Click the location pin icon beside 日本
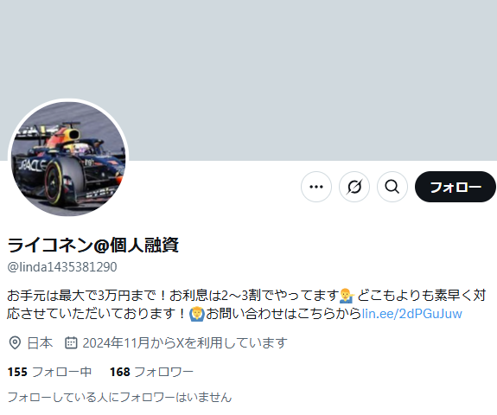 [x=15, y=343]
